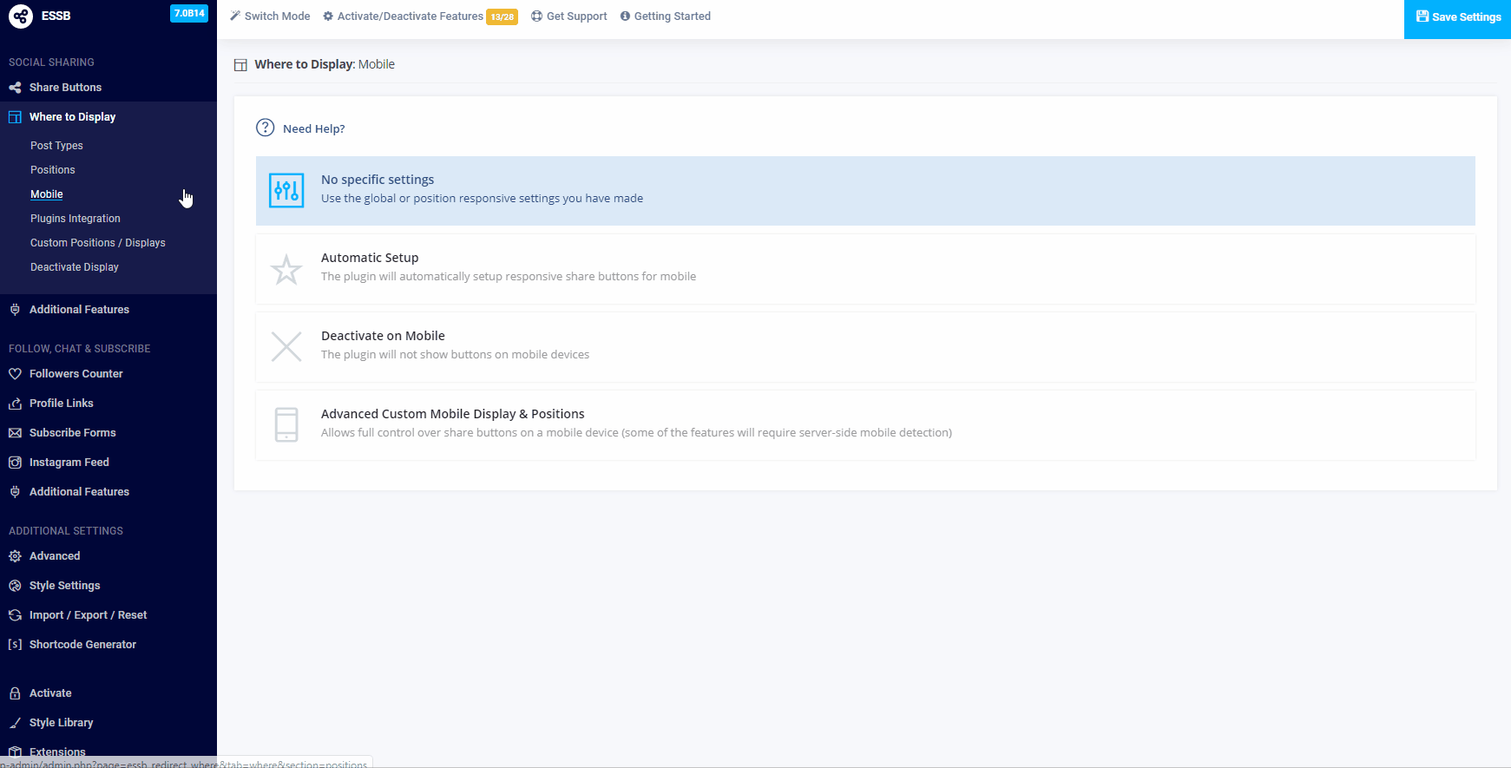Image resolution: width=1511 pixels, height=768 pixels.
Task: Click the envelope icon beside Subscribe Forms
Action: (x=15, y=433)
